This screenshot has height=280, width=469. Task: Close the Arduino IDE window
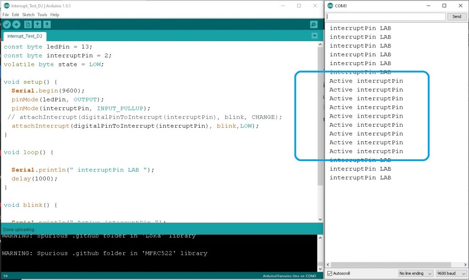coord(315,5)
